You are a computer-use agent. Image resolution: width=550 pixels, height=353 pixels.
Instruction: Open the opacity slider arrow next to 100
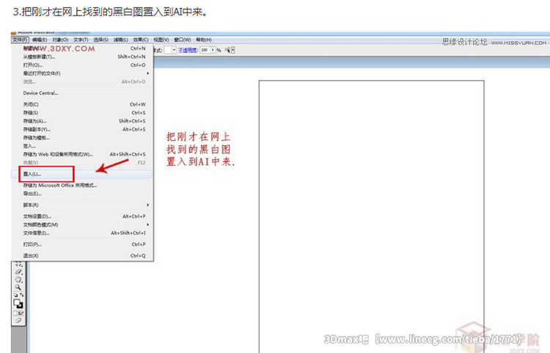point(213,50)
